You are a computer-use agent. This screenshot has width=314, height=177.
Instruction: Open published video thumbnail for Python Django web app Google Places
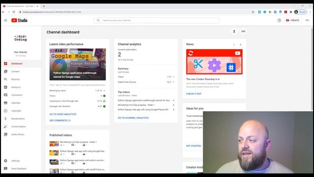click(54, 153)
